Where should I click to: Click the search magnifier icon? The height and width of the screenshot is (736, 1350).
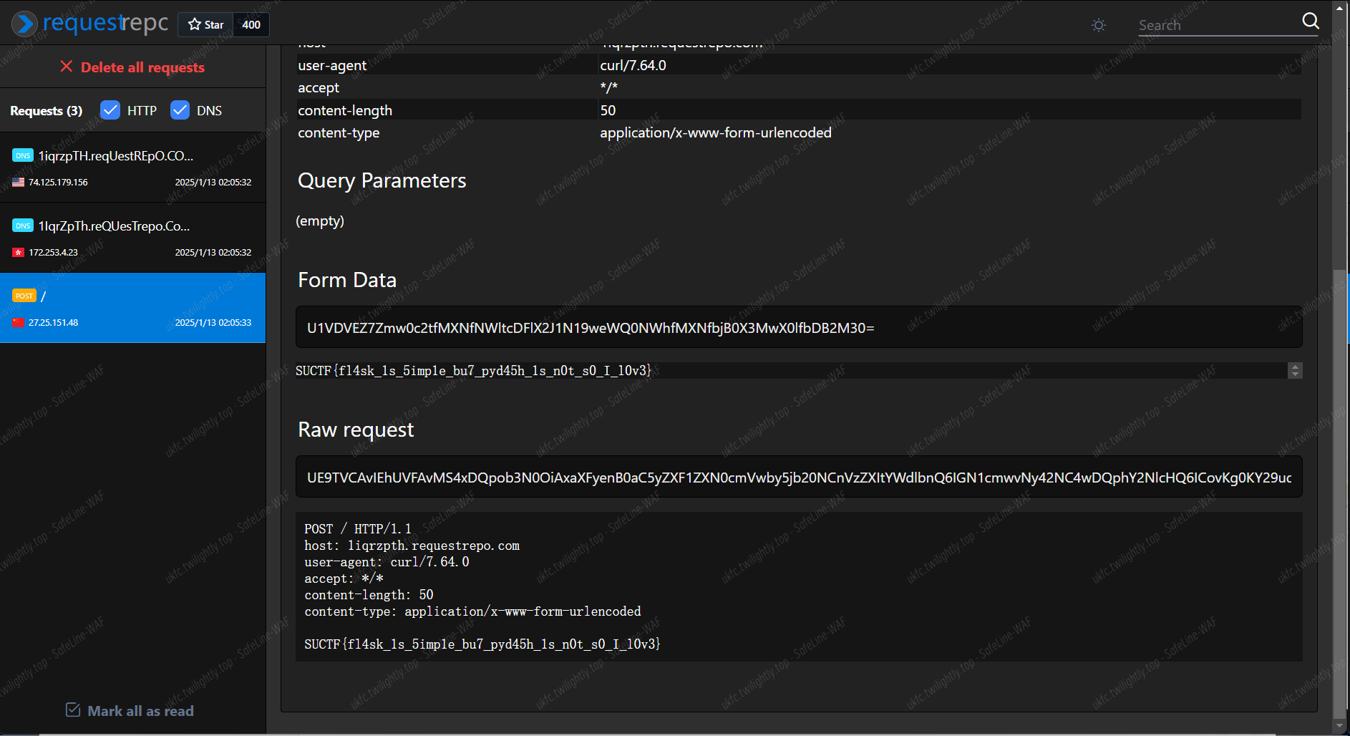[1310, 21]
